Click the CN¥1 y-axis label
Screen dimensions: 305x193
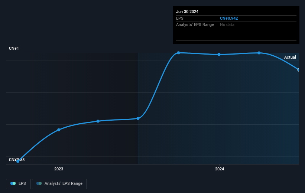tap(14, 48)
